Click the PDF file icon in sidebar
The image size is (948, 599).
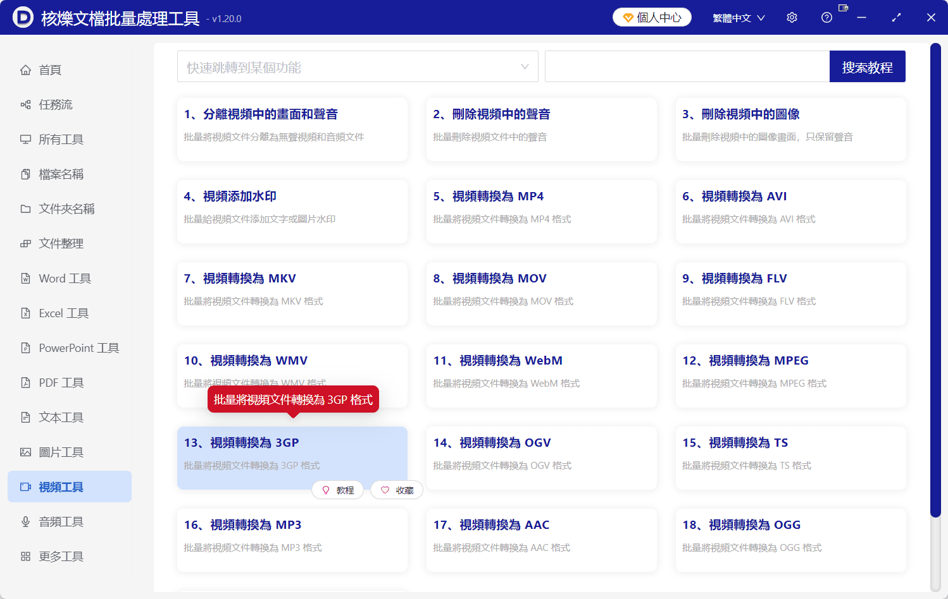25,382
